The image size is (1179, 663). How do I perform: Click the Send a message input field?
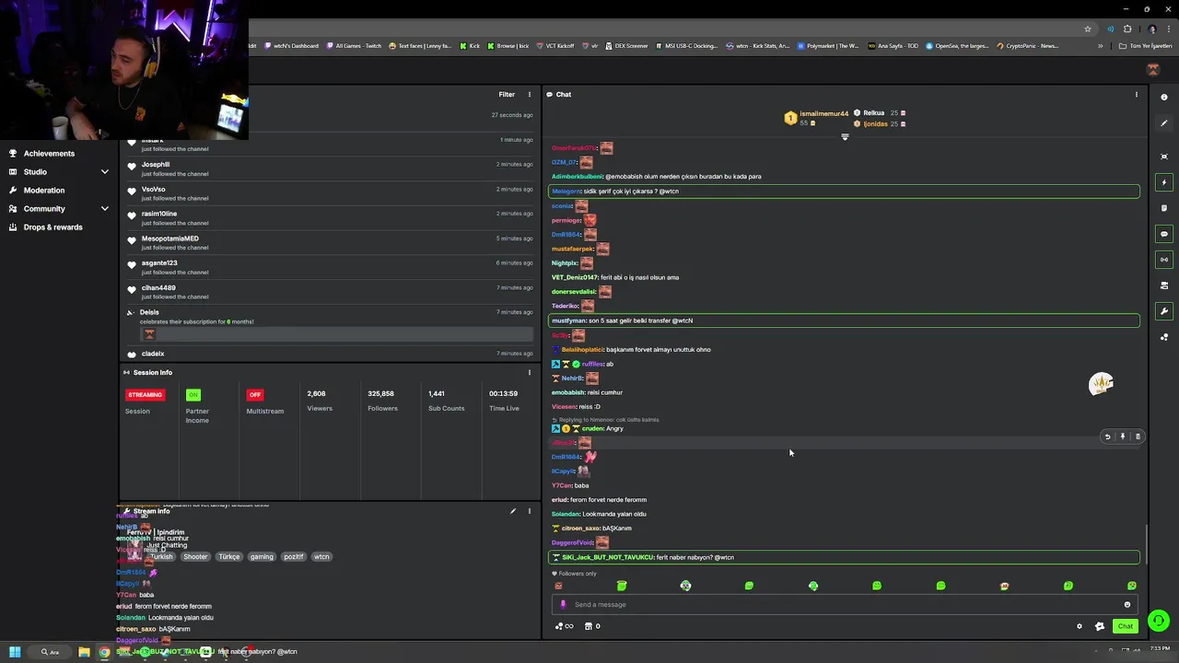pyautogui.click(x=843, y=604)
